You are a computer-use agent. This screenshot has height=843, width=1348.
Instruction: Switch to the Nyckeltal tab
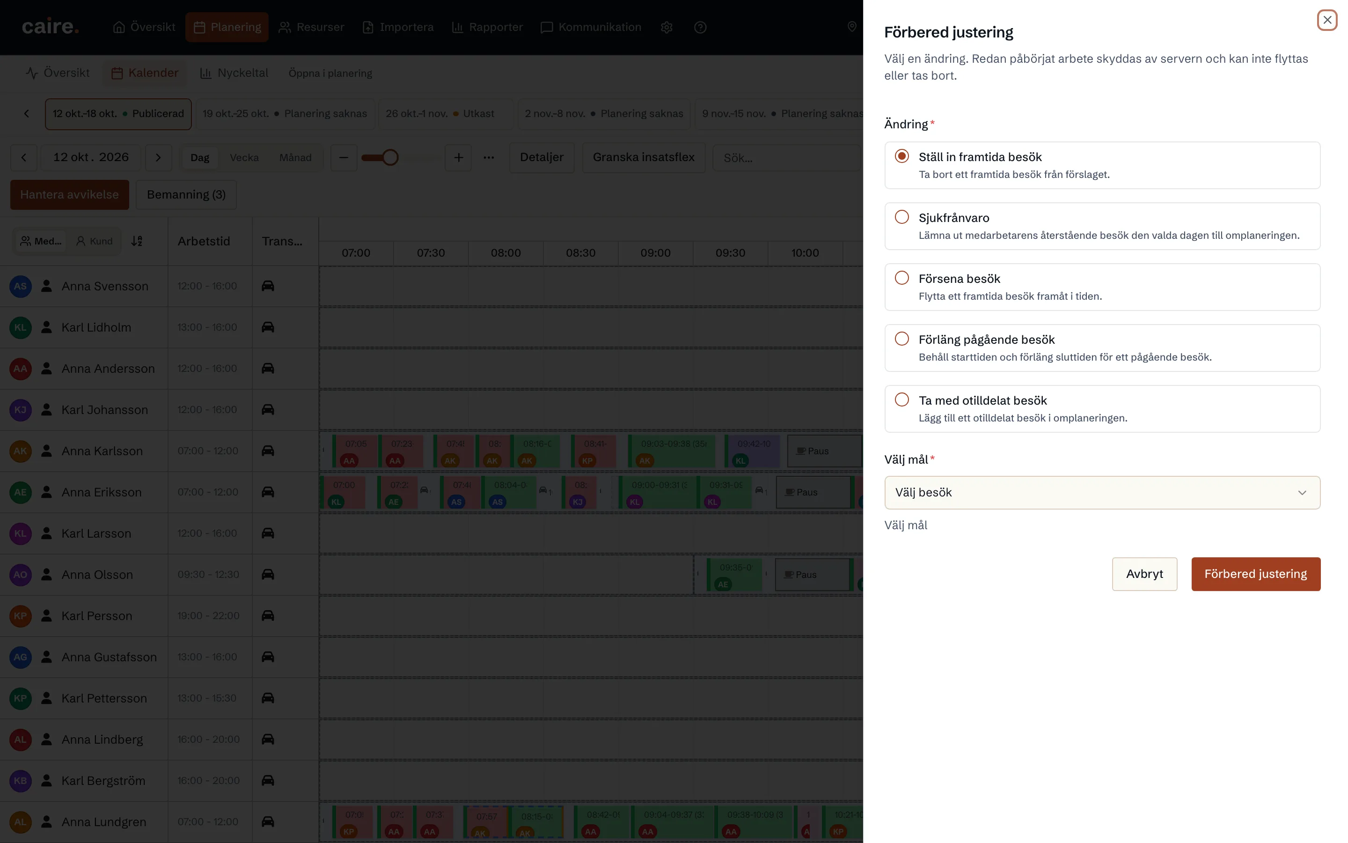point(234,73)
